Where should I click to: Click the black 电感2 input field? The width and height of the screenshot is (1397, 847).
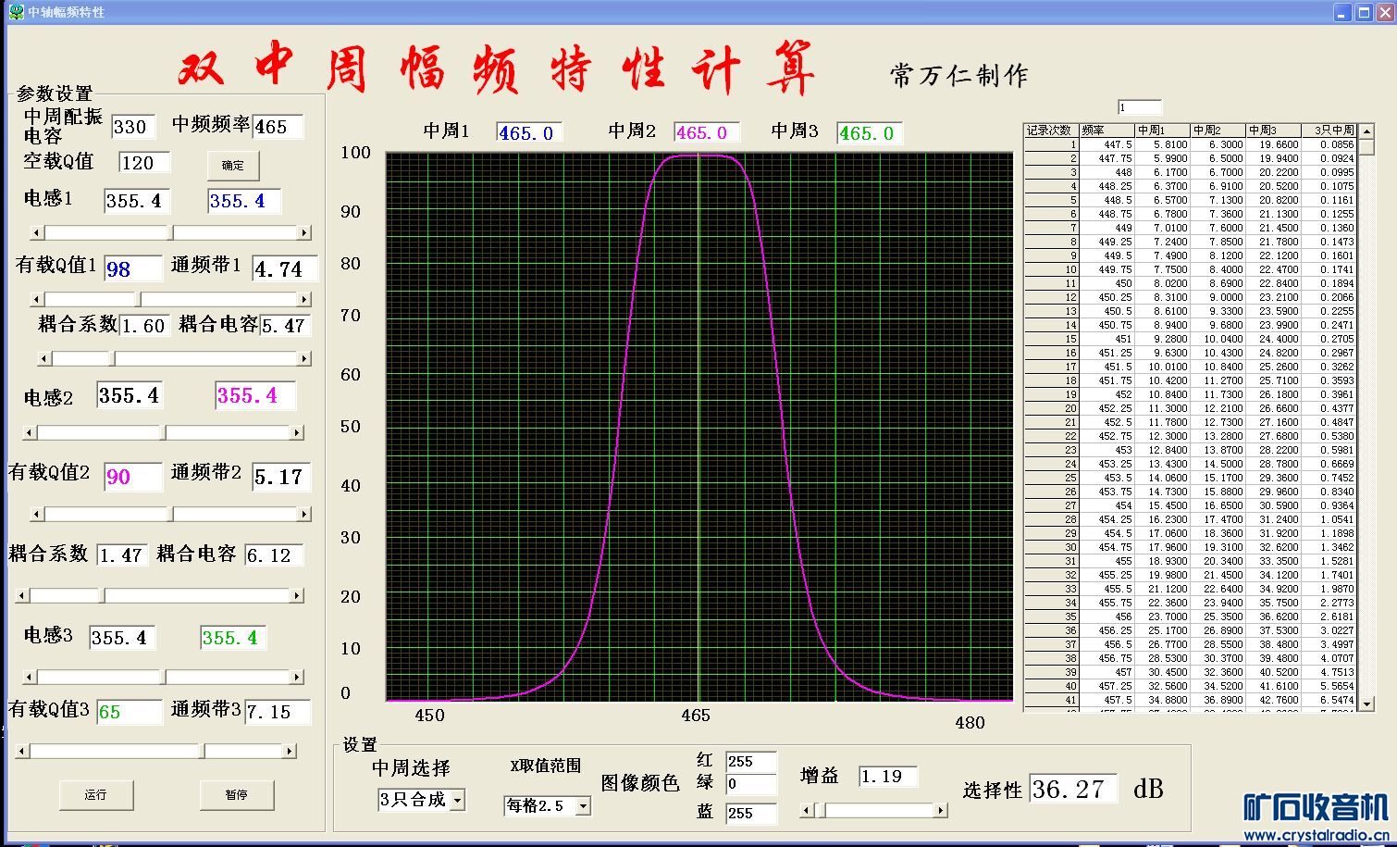click(130, 395)
